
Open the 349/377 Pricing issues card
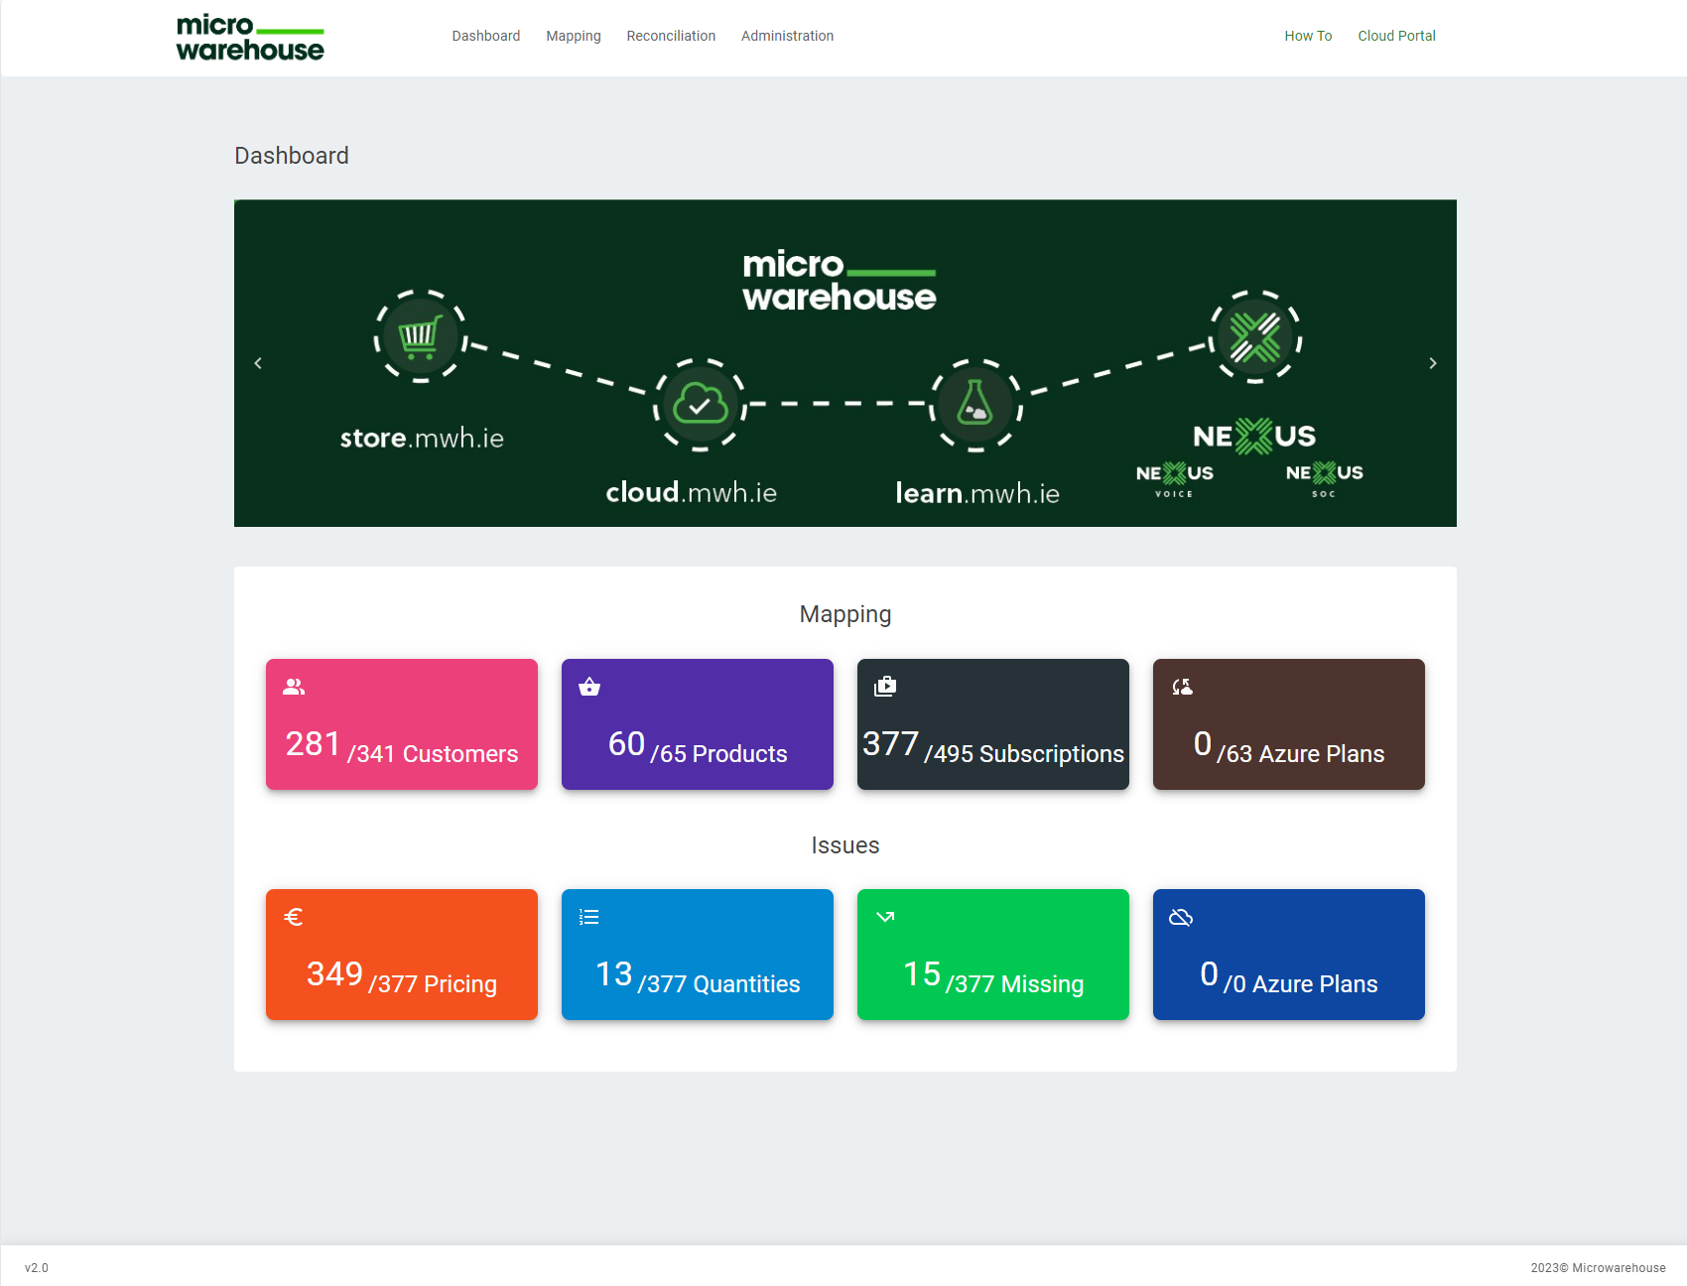coord(402,955)
